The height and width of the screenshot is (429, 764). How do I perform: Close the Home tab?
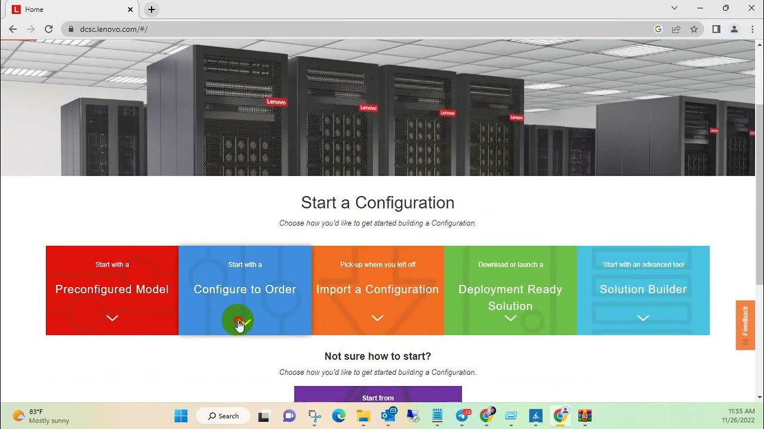coord(131,10)
